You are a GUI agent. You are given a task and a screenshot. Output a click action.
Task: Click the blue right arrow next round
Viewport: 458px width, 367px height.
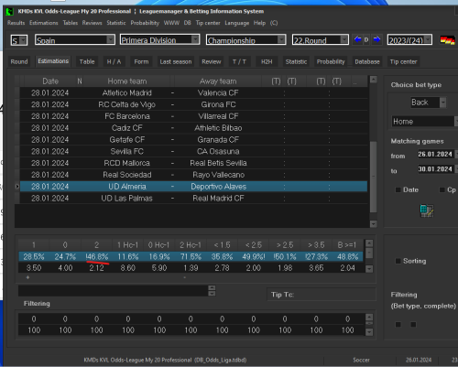377,39
